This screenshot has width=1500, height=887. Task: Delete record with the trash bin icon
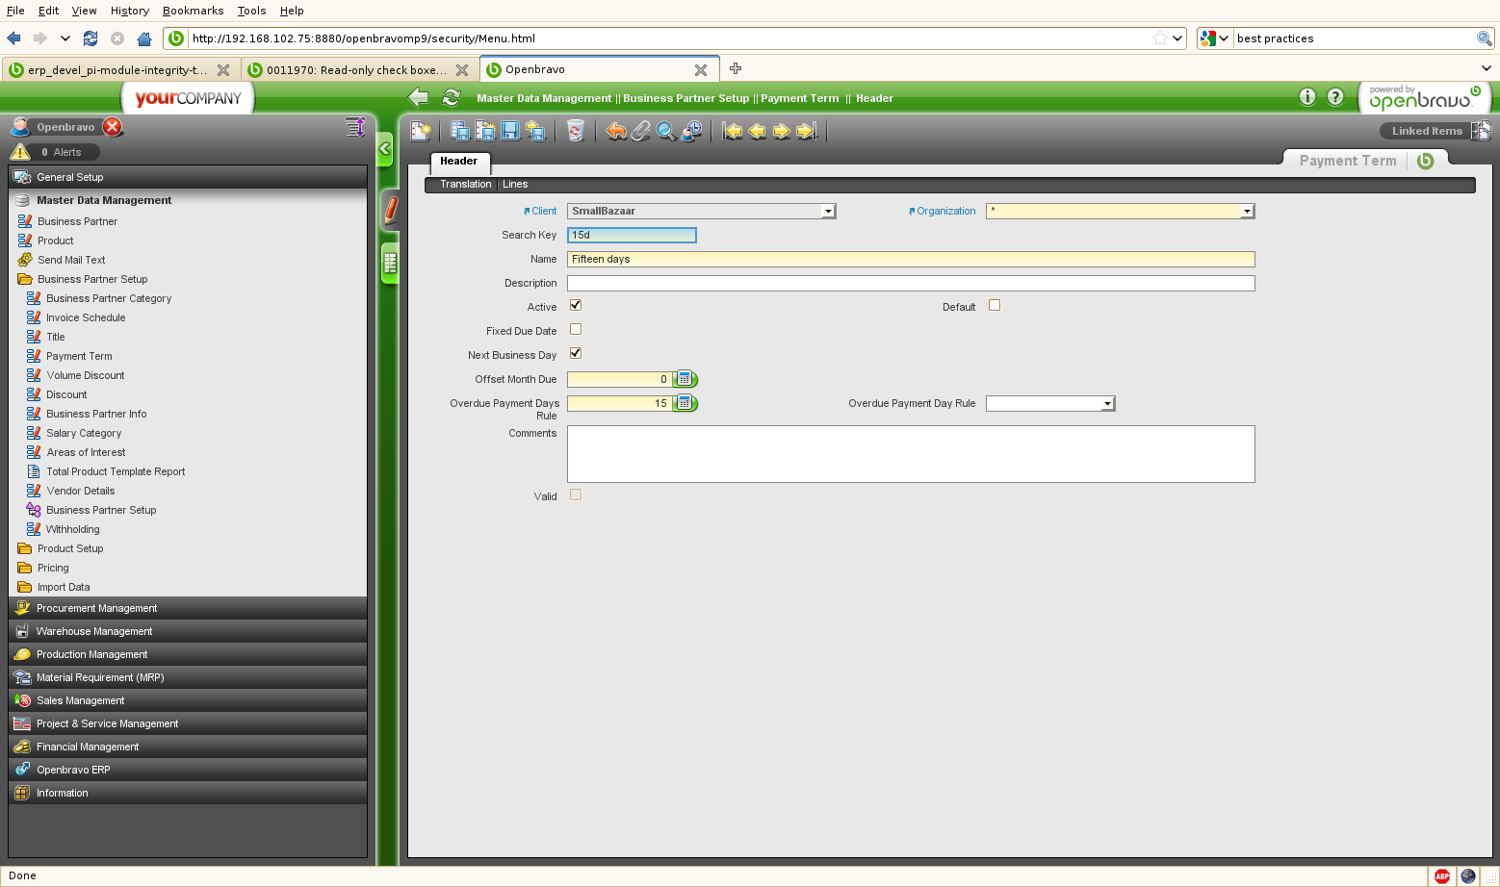[575, 131]
